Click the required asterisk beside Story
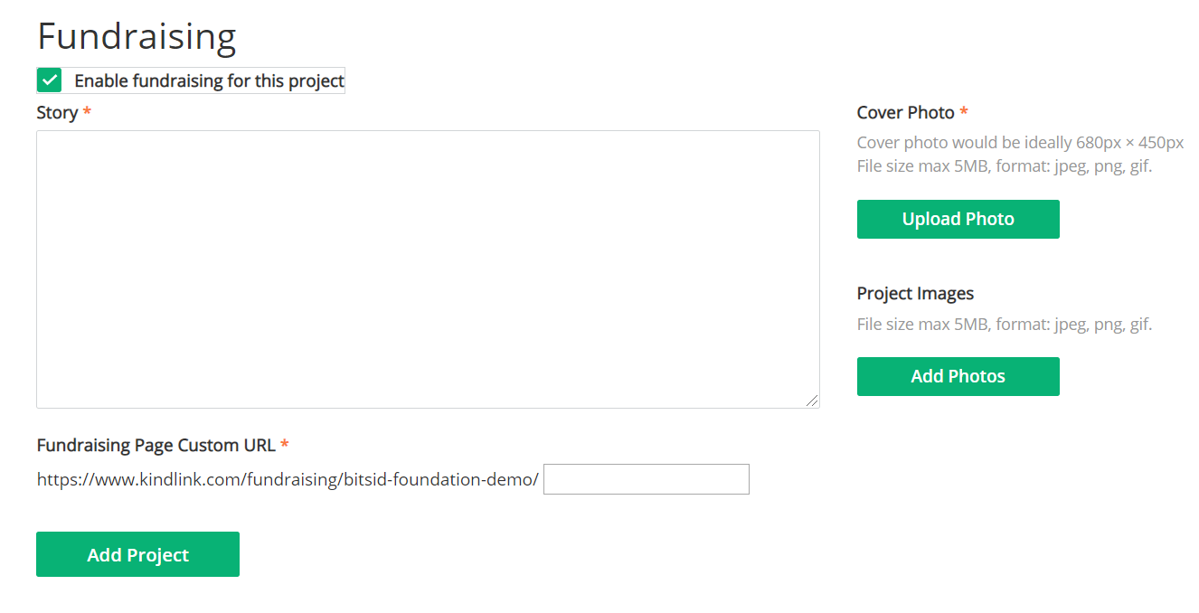Viewport: 1199px width, 613px height. pyautogui.click(x=87, y=112)
